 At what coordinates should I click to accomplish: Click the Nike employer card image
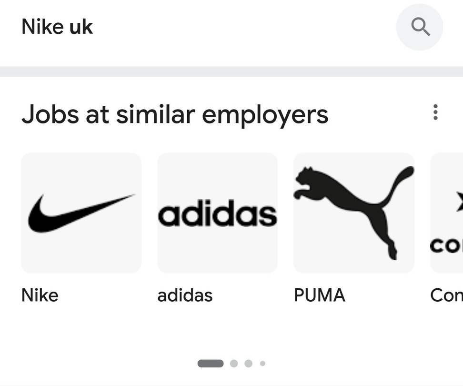81,213
